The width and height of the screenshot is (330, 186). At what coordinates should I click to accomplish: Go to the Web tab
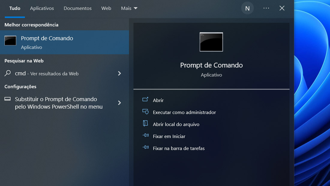pyautogui.click(x=106, y=8)
